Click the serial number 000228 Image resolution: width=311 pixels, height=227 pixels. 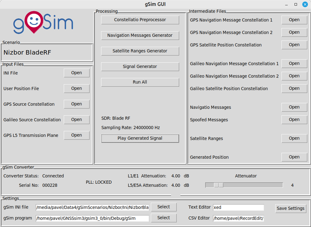pyautogui.click(x=50, y=185)
